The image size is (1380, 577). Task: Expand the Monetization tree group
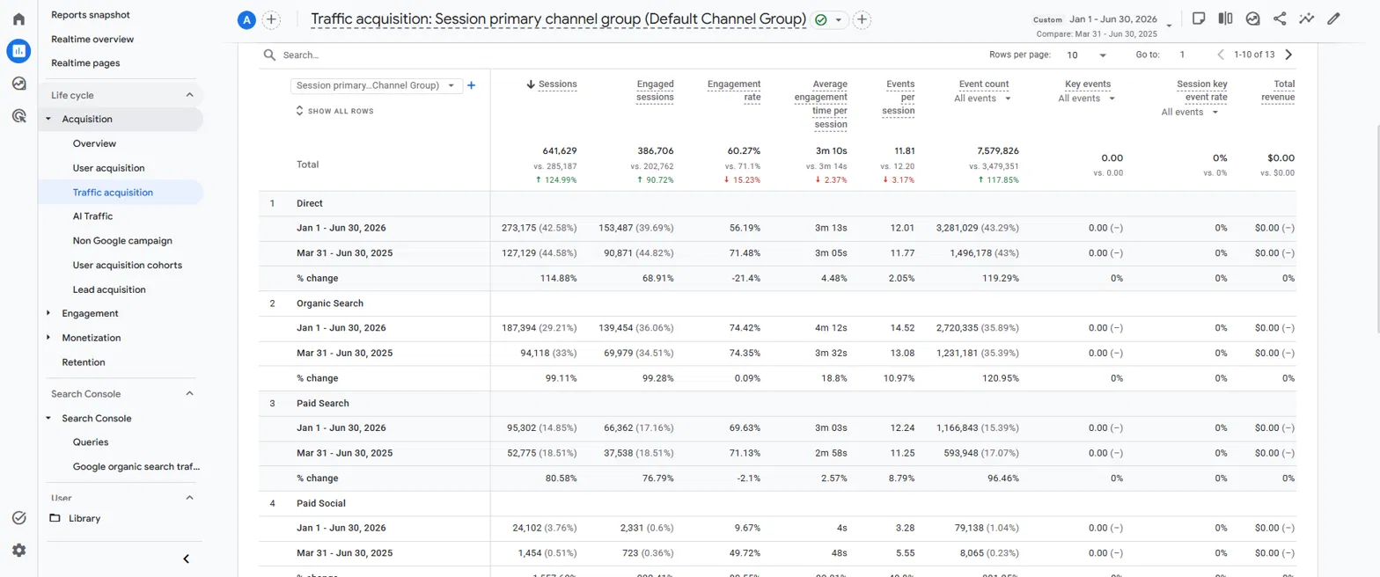[48, 338]
